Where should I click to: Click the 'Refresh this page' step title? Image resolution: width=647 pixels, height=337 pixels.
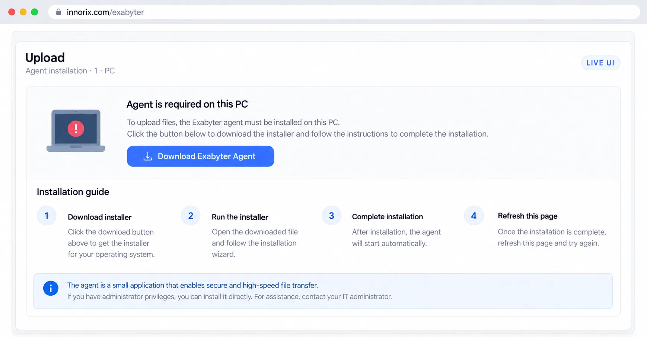click(528, 216)
